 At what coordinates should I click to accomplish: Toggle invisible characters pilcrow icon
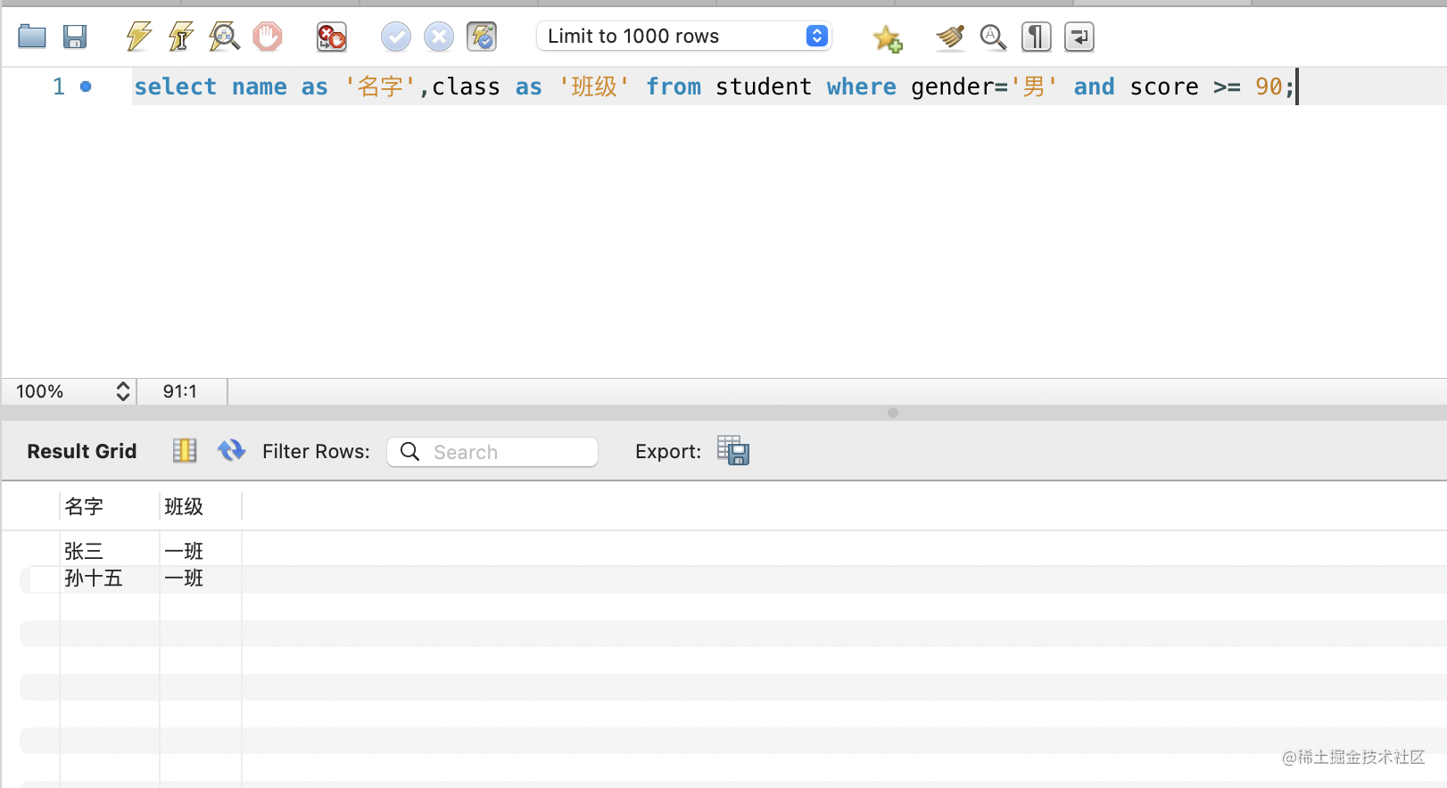coord(1036,37)
